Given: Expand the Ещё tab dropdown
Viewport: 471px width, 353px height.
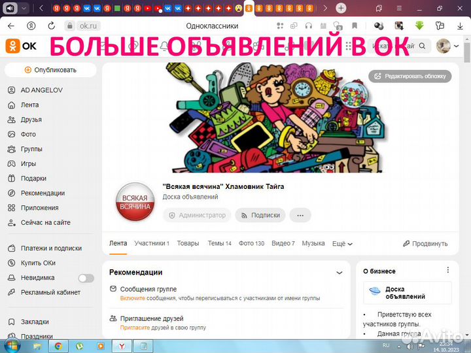Looking at the screenshot, I should click(x=342, y=244).
